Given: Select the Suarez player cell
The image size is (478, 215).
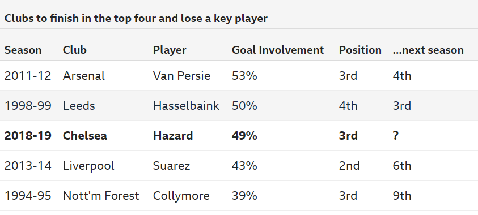Looking at the screenshot, I should (x=172, y=166).
